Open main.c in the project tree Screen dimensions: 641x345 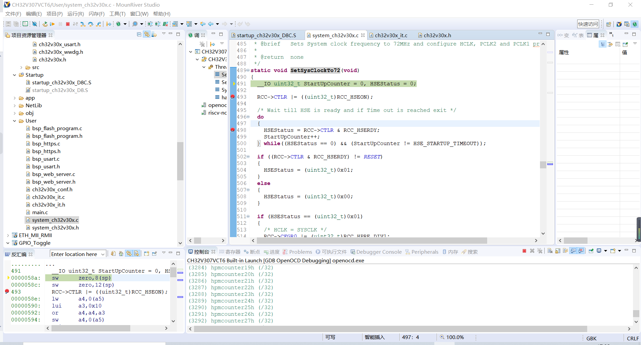coord(40,213)
